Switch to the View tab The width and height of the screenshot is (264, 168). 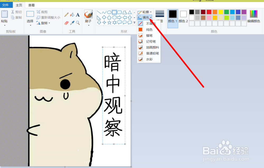coord(31,5)
